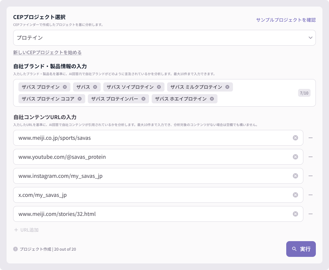This screenshot has height=270, width=329.
Task: Click the 自社ブランド・製品情報の入力 heading
Action: tap(50, 66)
